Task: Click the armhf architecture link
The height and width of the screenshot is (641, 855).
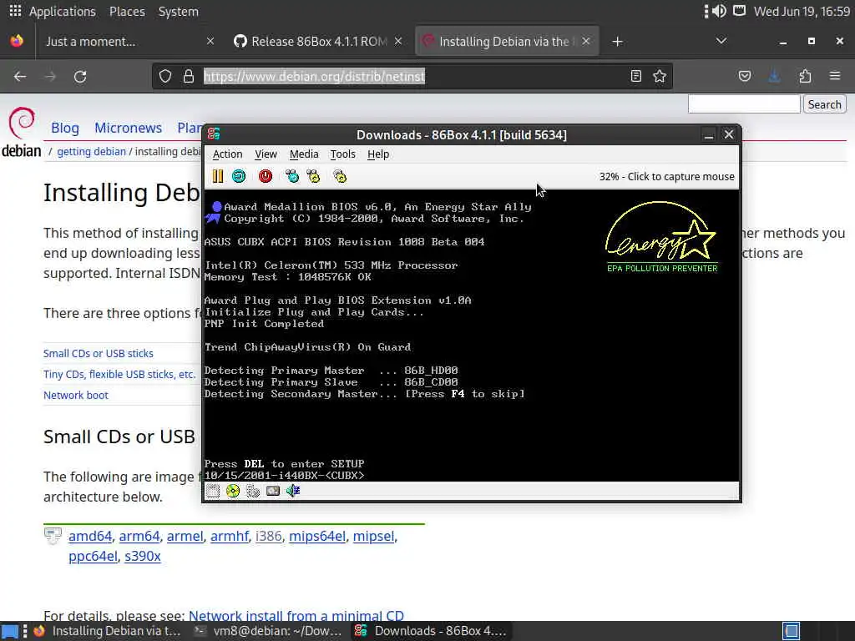Action: coord(230,537)
